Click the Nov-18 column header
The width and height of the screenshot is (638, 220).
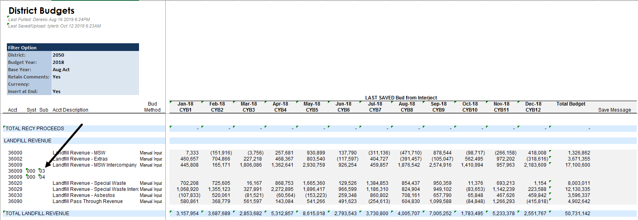point(502,104)
